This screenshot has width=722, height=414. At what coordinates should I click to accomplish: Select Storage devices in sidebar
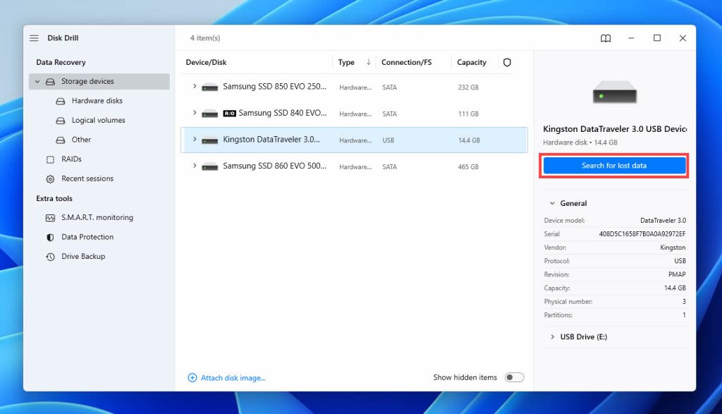(x=99, y=82)
